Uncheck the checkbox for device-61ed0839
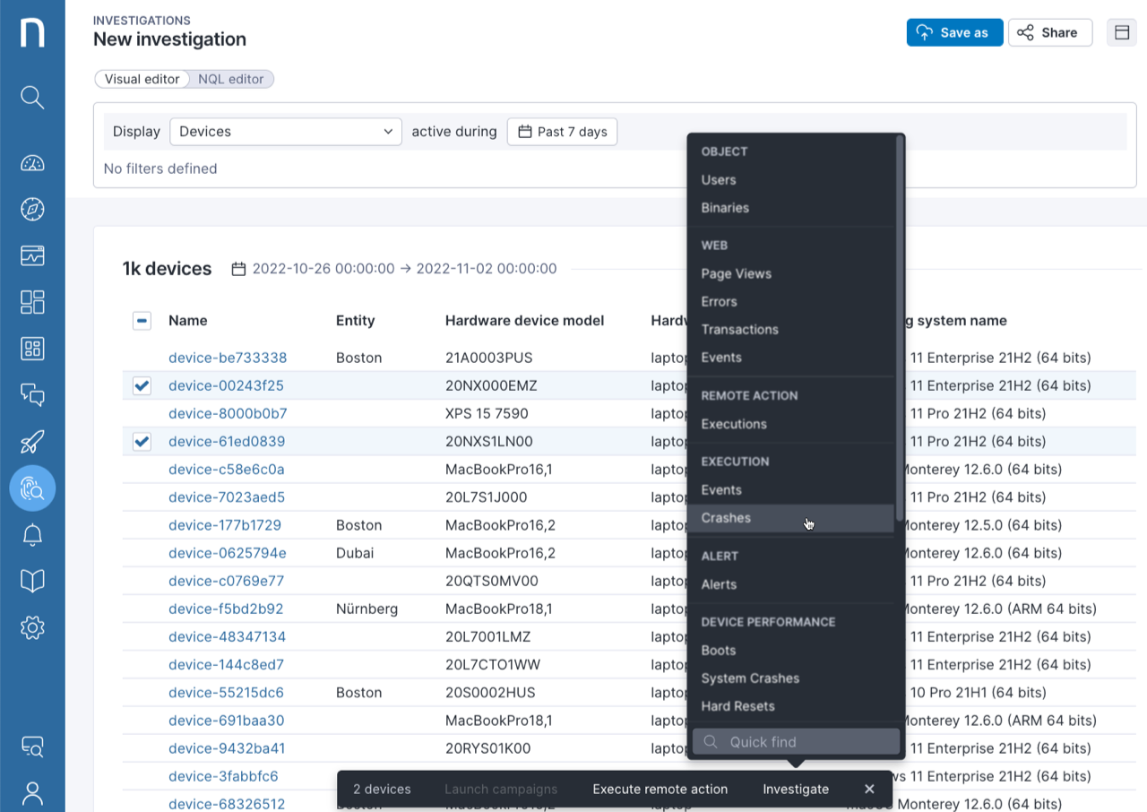The image size is (1147, 812). 142,442
